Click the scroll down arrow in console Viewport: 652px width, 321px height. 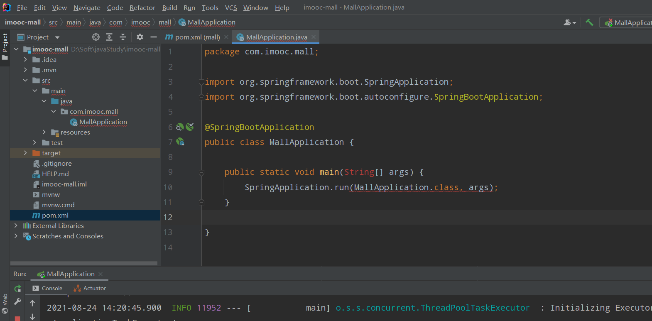pos(32,316)
